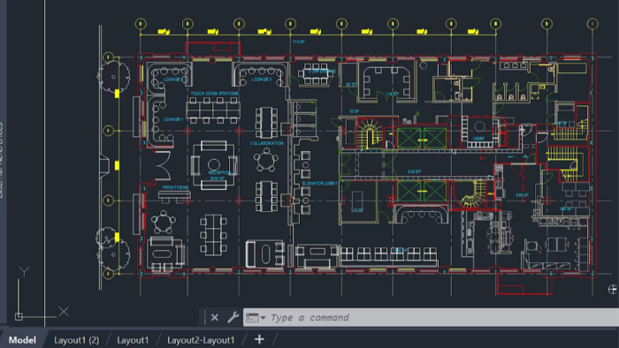Open command line customize wrench icon

point(233,317)
